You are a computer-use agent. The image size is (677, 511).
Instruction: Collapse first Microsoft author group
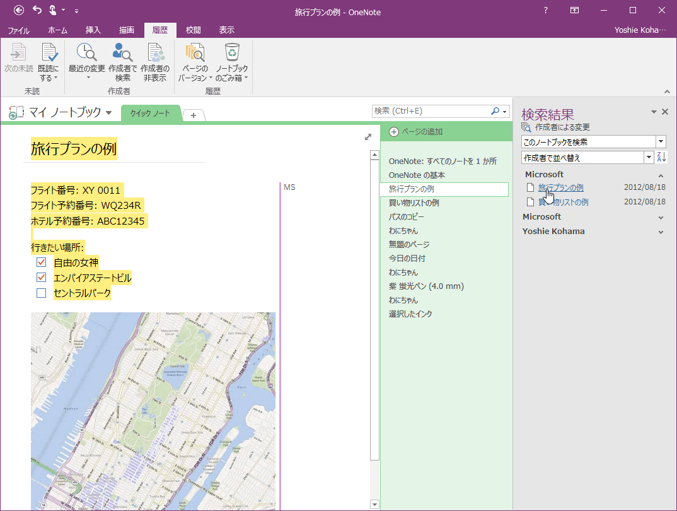click(x=661, y=175)
